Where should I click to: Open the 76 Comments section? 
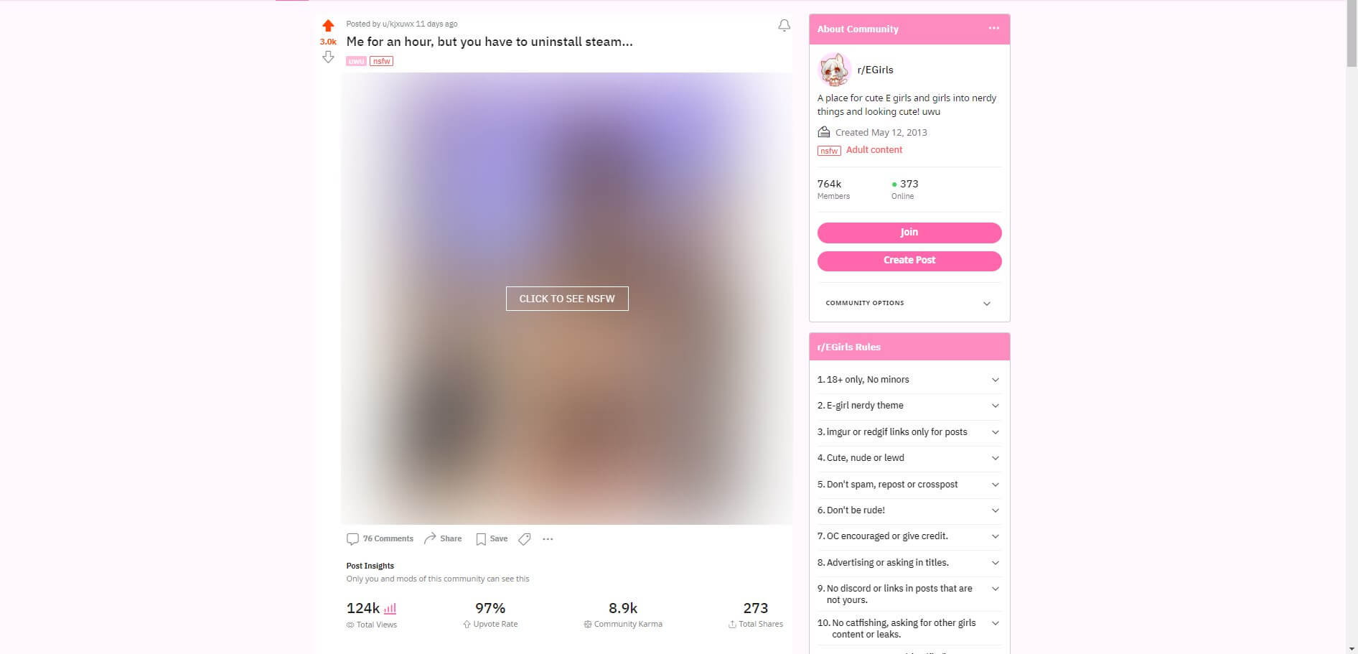380,538
